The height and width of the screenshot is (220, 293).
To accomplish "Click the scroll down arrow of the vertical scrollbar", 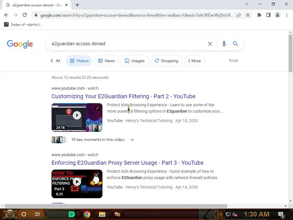I will click(290, 201).
